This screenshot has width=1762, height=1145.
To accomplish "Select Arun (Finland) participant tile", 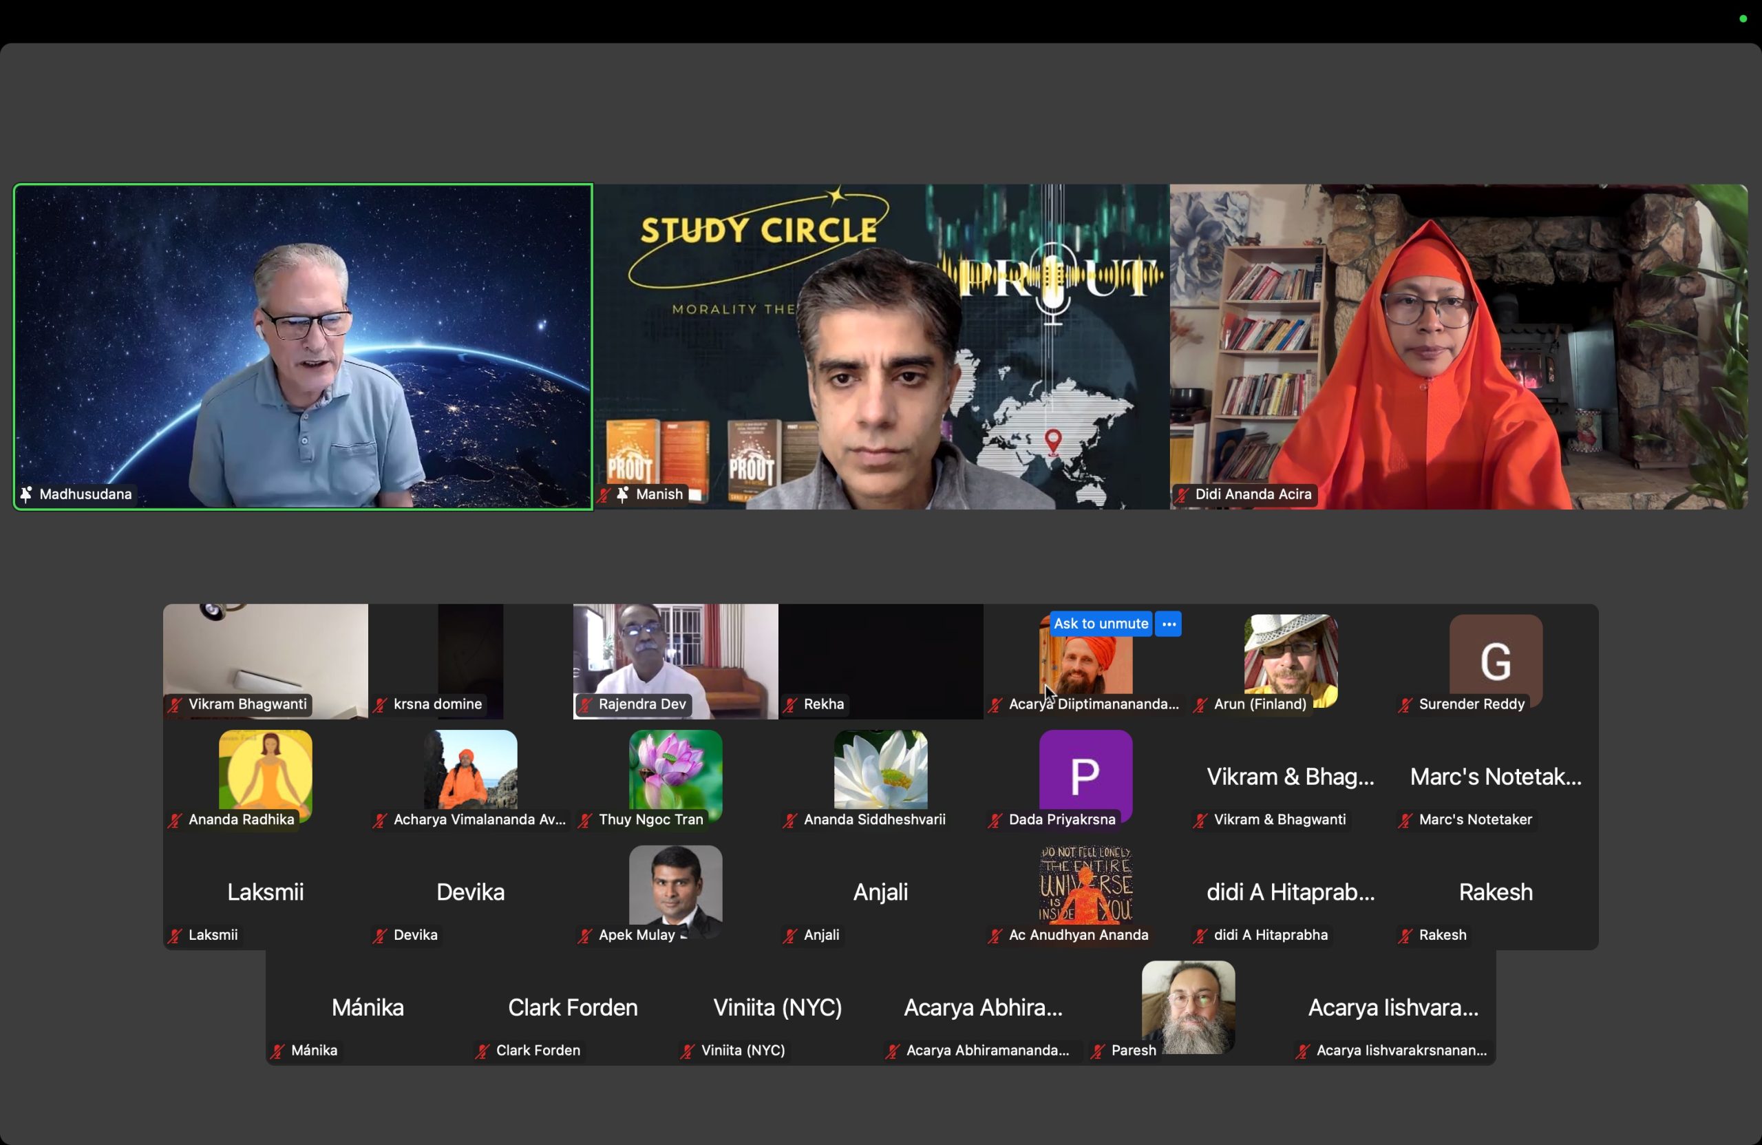I will point(1291,659).
